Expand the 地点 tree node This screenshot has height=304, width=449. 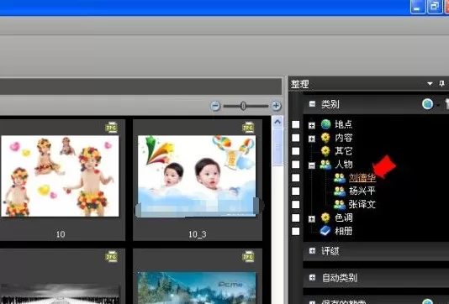coord(312,125)
